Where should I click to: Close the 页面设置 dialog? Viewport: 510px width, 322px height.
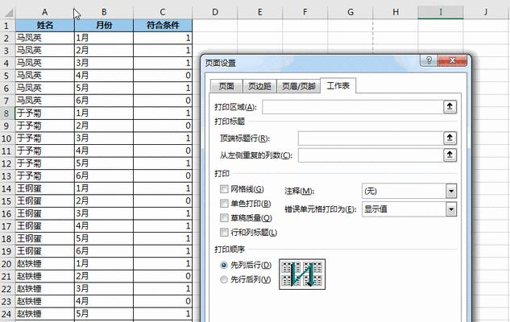tap(454, 61)
